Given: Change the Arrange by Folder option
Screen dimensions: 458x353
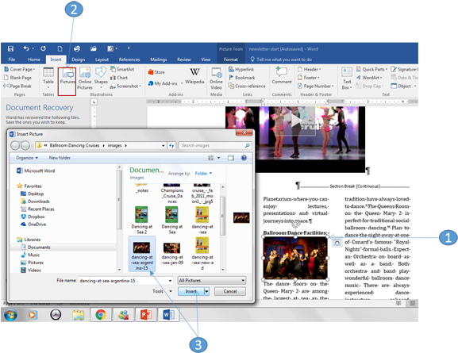Looking at the screenshot, I should (x=203, y=174).
